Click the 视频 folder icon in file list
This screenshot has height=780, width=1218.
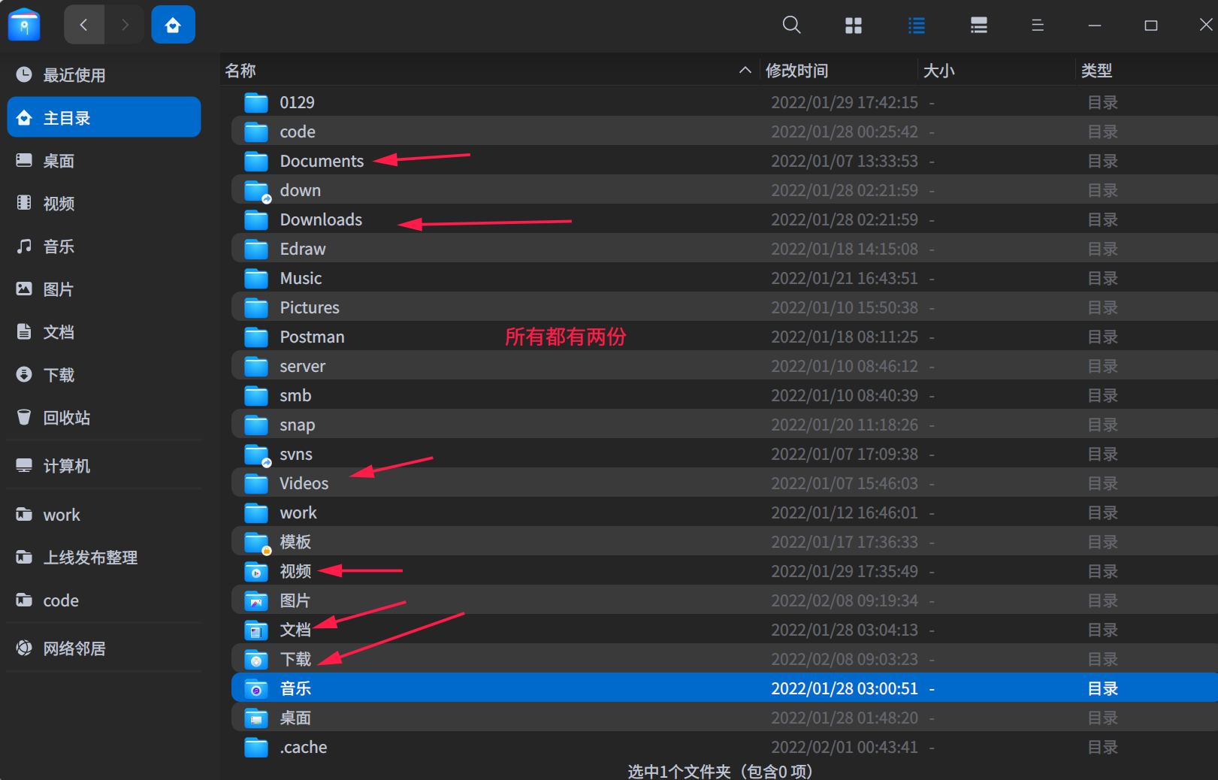[x=256, y=571]
